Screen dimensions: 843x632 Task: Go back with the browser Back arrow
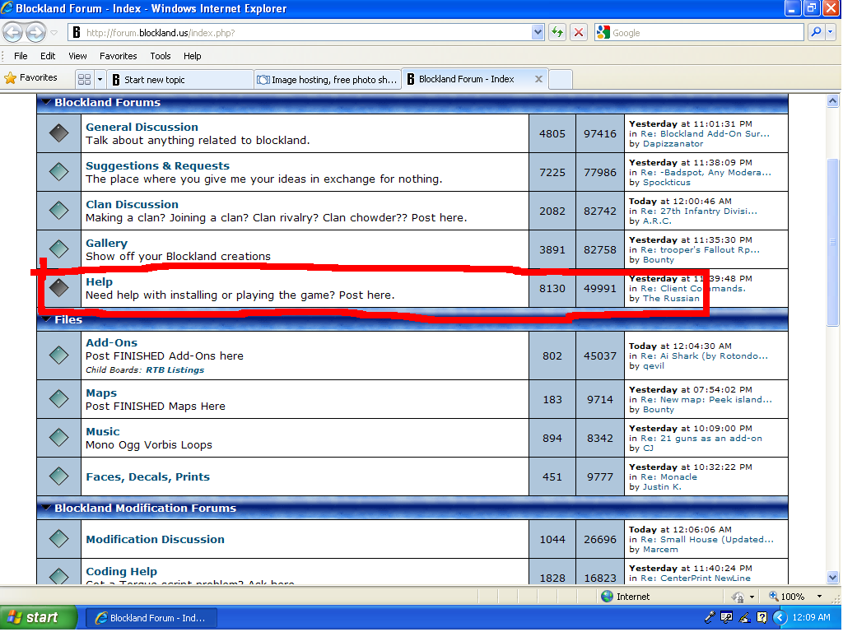(13, 33)
